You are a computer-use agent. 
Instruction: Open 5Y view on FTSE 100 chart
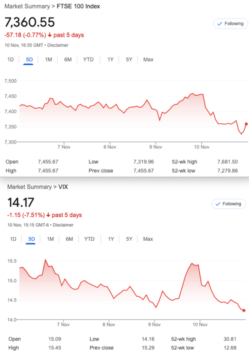129,60
